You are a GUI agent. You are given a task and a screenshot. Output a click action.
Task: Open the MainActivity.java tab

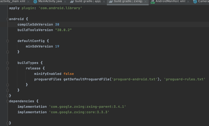click(x=50, y=1)
